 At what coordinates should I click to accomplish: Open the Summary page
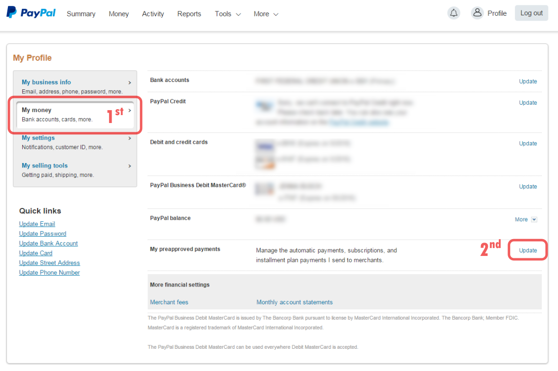[x=81, y=14]
